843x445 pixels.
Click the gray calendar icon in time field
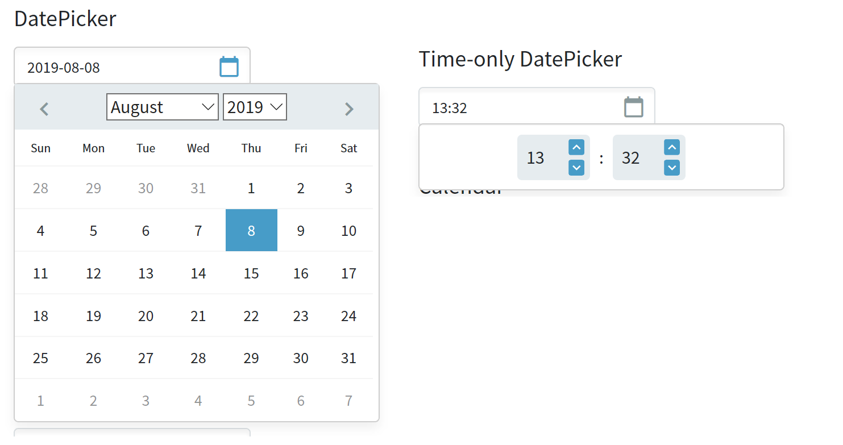(633, 107)
